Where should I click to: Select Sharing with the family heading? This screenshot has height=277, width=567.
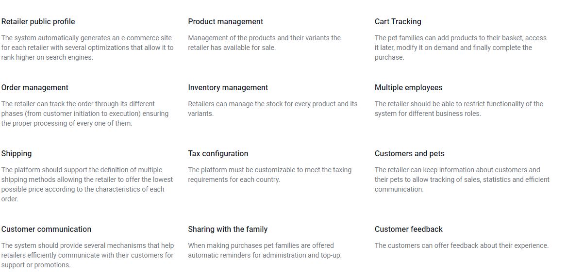(x=228, y=229)
